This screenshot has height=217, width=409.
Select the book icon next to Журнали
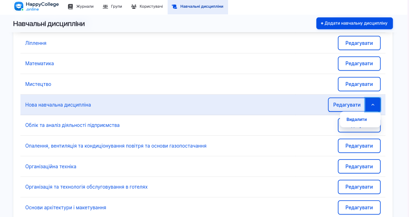click(x=70, y=6)
